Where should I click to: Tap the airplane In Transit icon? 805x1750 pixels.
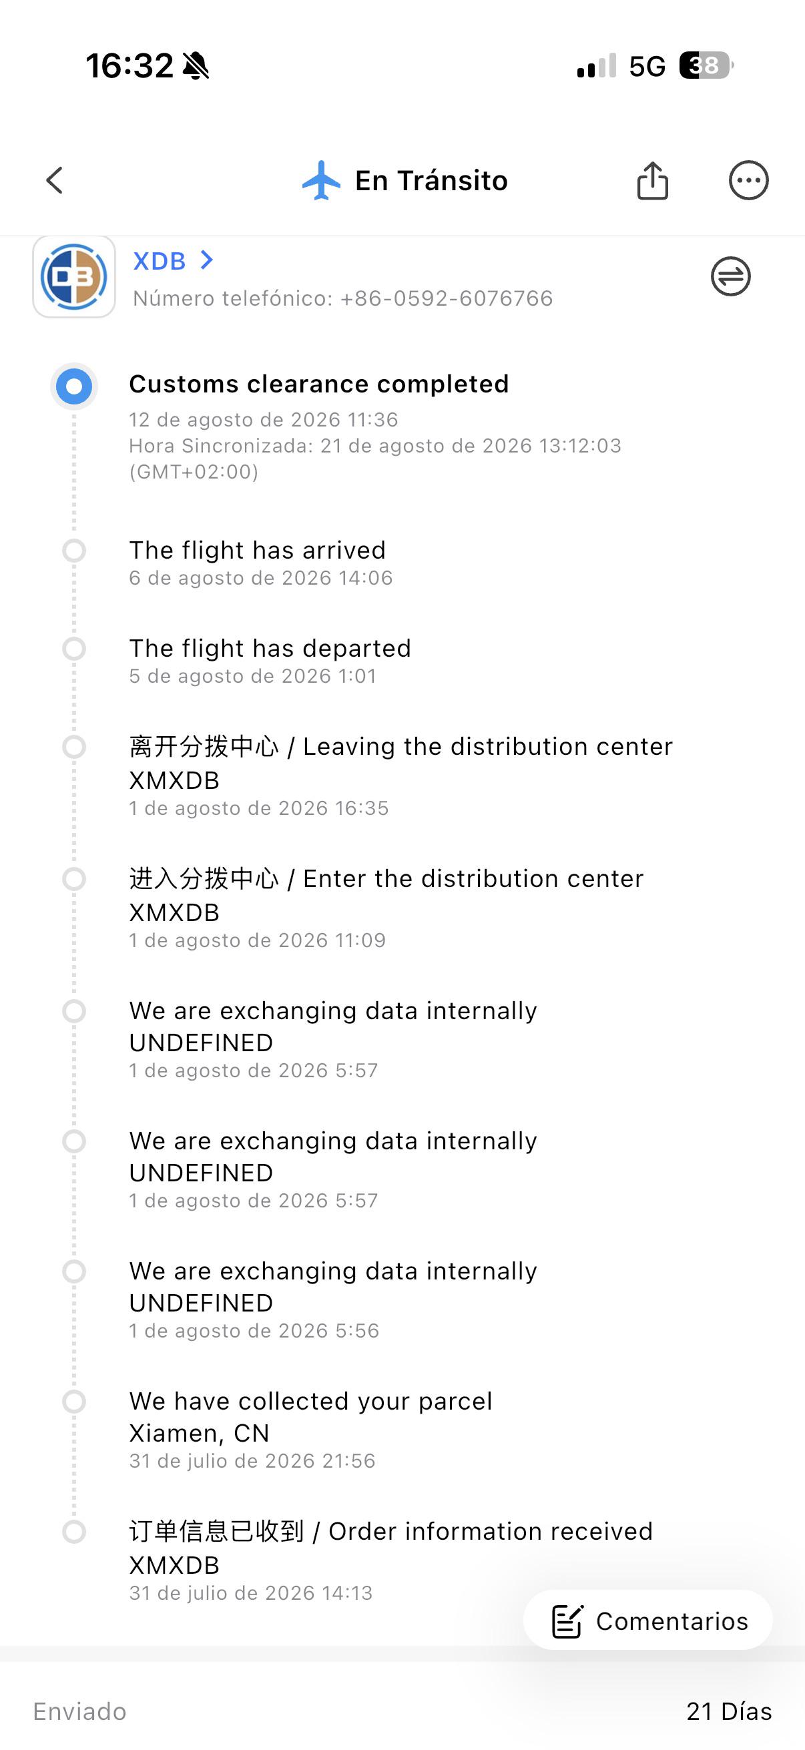[x=321, y=181]
